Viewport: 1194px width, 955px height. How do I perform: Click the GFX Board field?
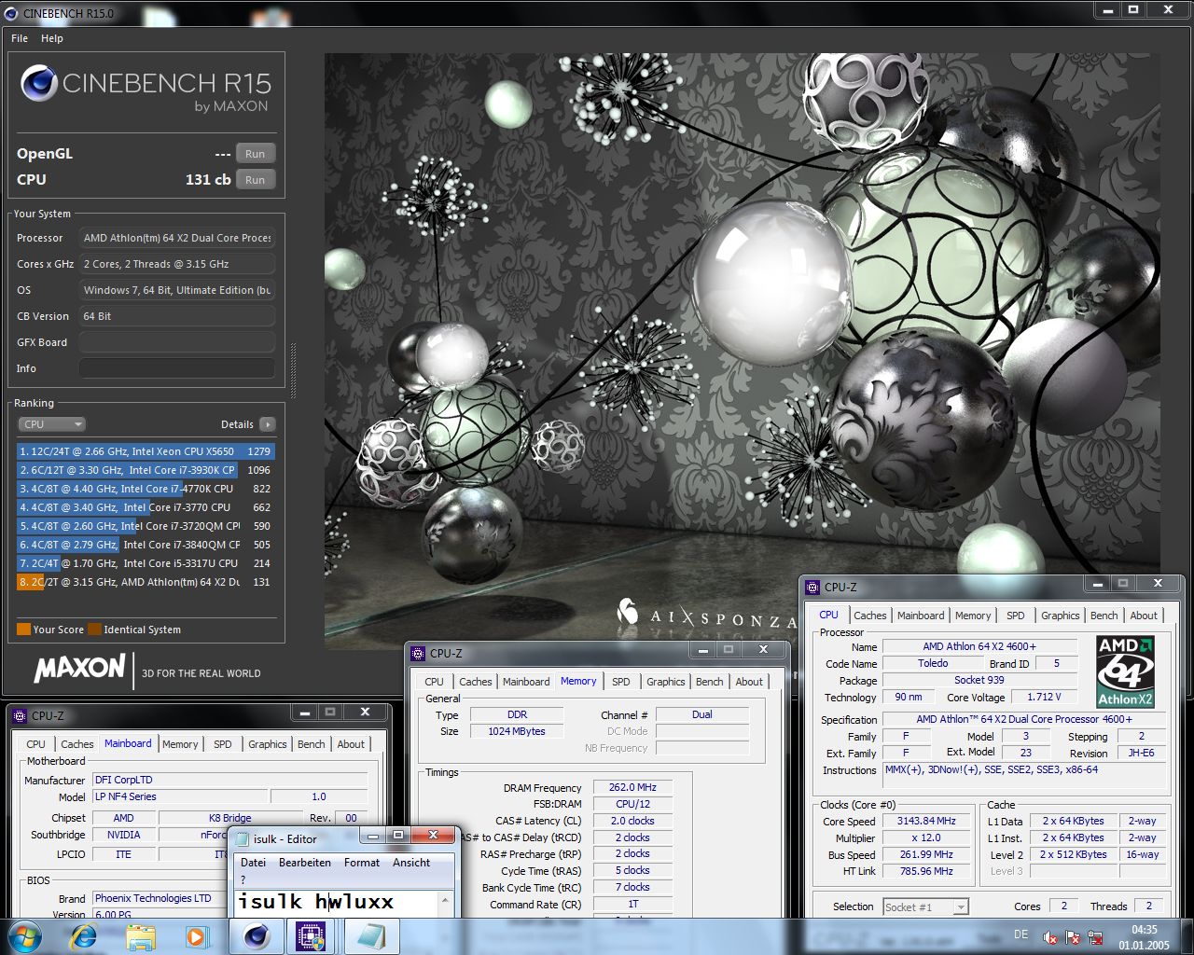pyautogui.click(x=177, y=342)
